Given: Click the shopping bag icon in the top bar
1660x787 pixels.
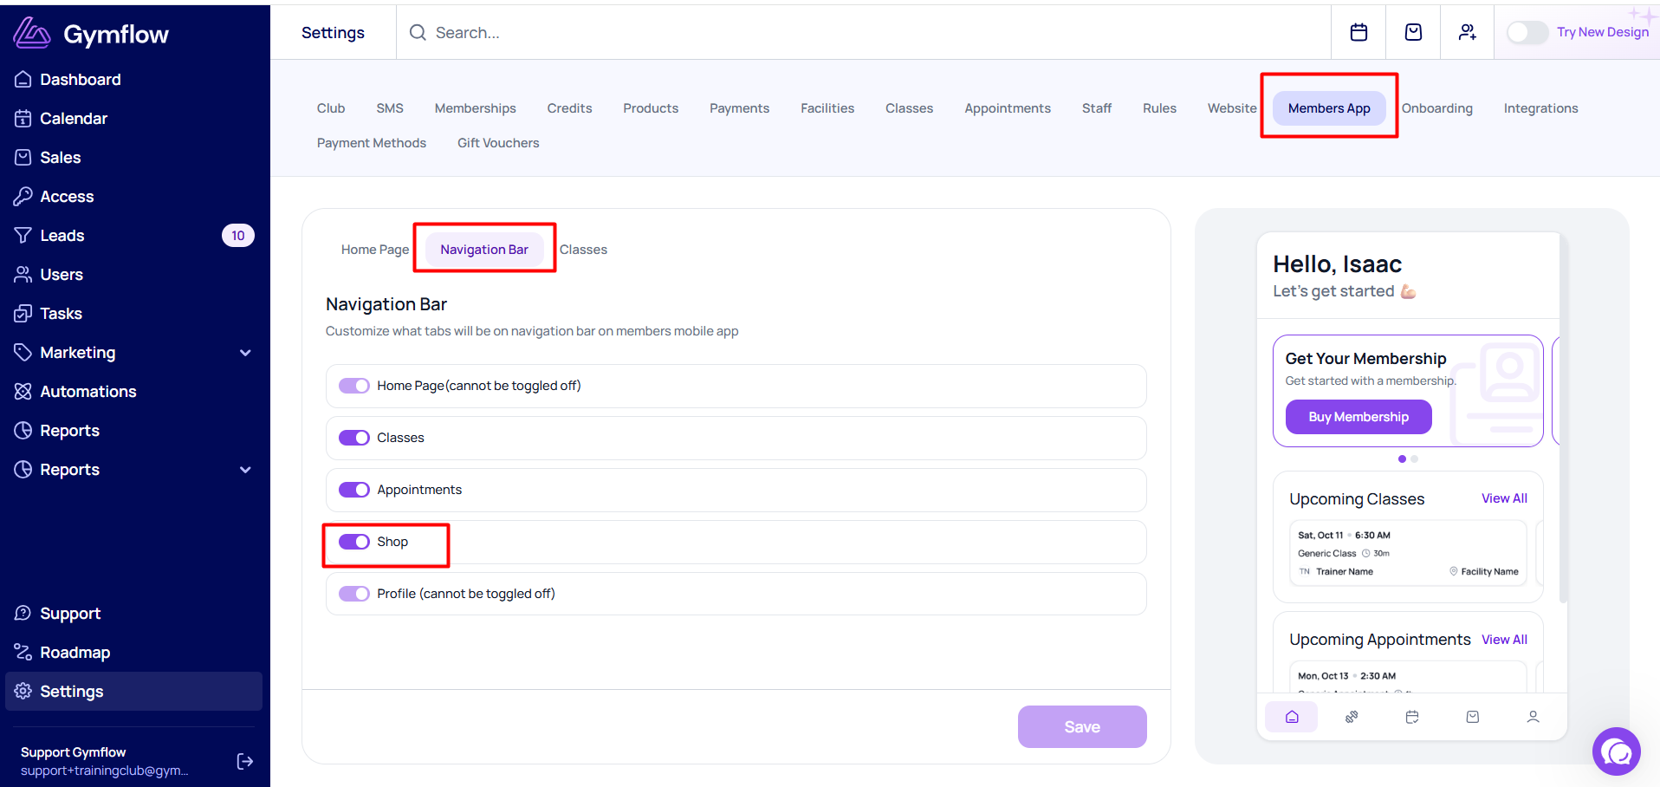Looking at the screenshot, I should pos(1413,32).
